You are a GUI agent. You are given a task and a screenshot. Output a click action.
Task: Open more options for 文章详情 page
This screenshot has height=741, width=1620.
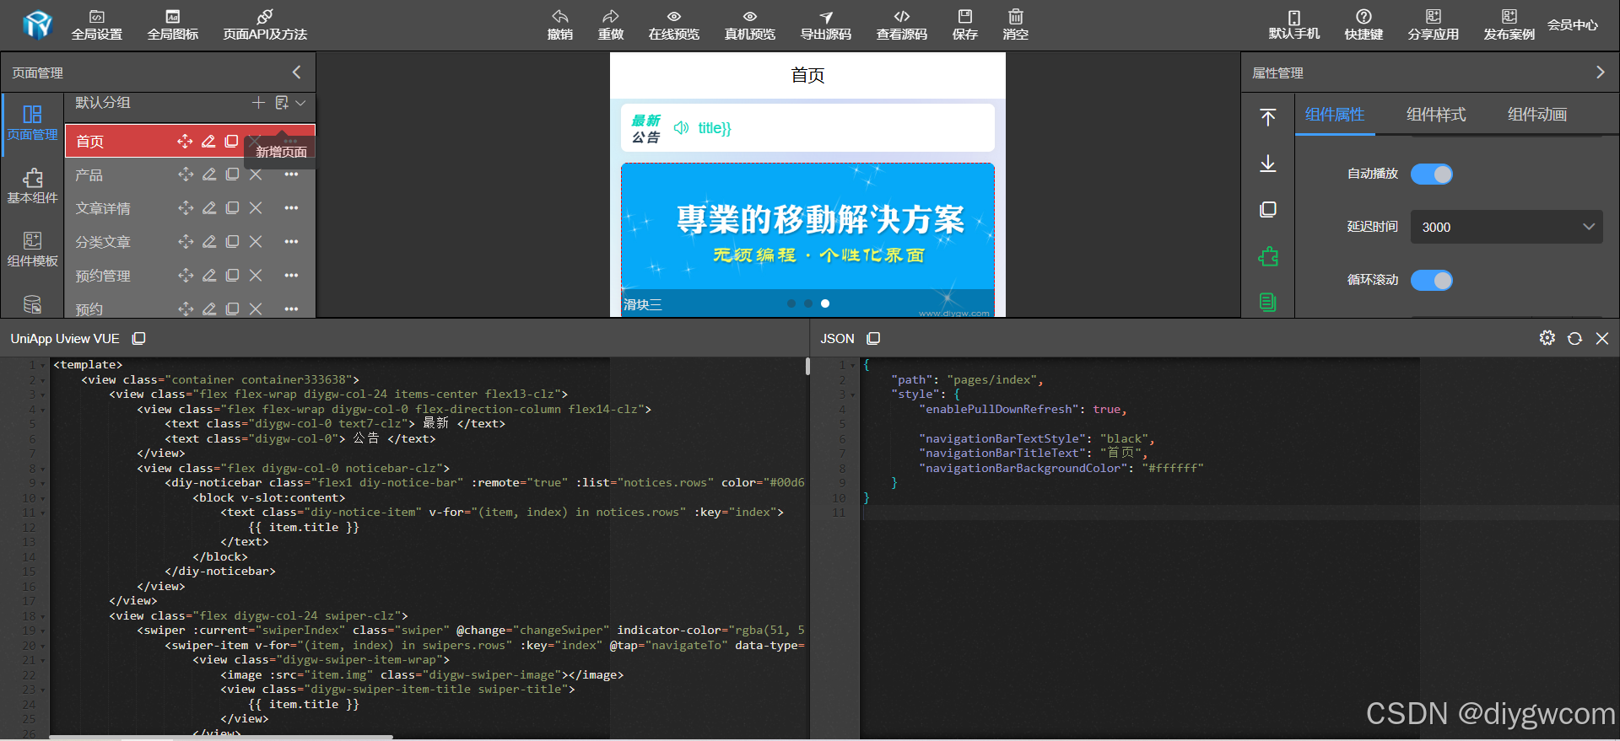click(x=291, y=208)
